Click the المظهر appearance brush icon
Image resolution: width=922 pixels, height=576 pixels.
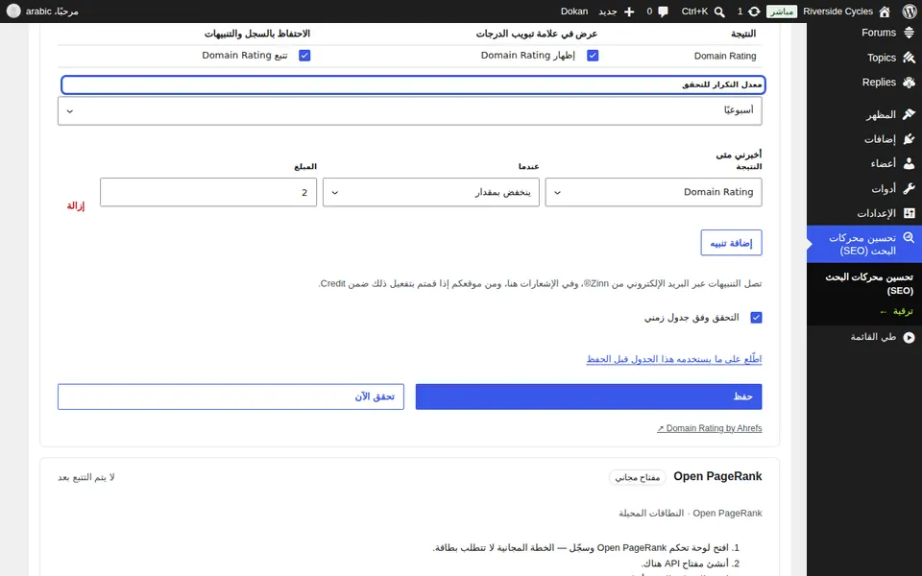910,114
